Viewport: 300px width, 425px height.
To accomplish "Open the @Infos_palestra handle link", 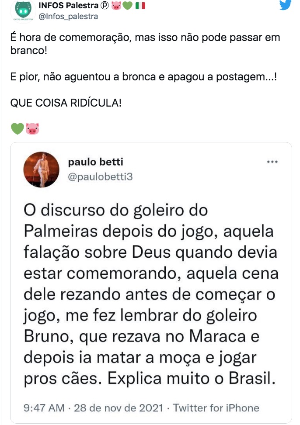I will click(68, 17).
